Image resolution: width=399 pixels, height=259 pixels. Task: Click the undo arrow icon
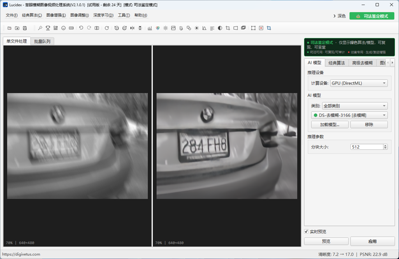point(81,28)
